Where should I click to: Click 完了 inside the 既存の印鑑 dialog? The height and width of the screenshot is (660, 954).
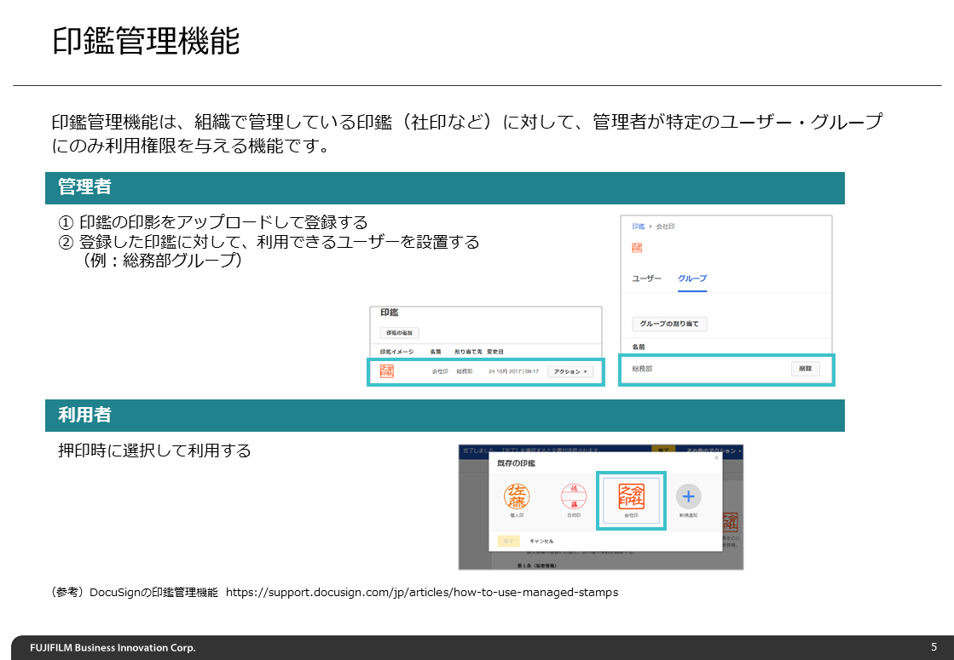tap(510, 541)
